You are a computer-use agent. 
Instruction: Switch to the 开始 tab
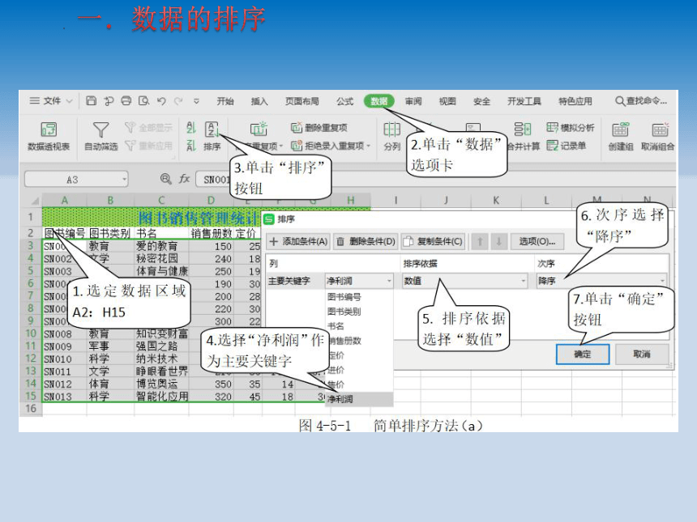coord(225,101)
